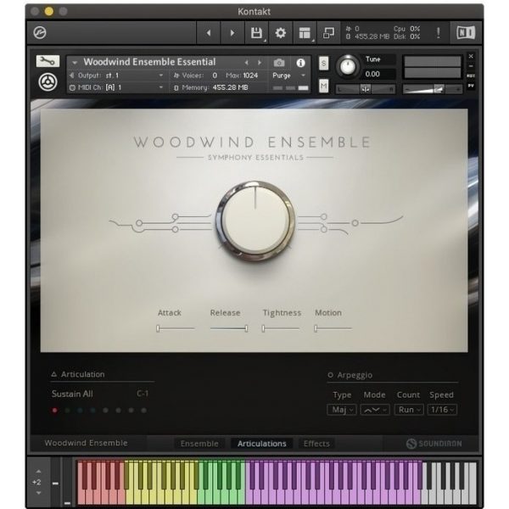Click the Tune value 0.00
Image resolution: width=509 pixels, height=509 pixels.
(x=372, y=74)
